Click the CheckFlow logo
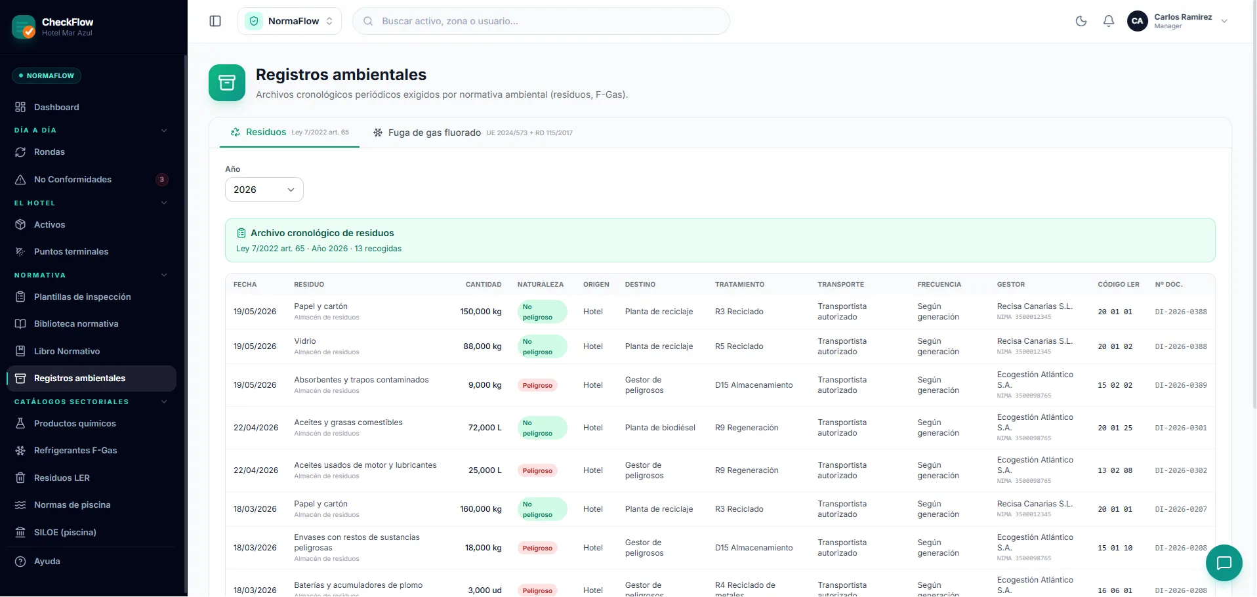Viewport: 1257px width, 597px height. (x=24, y=27)
